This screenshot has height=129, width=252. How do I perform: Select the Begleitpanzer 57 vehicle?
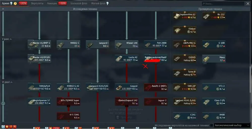(39, 102)
